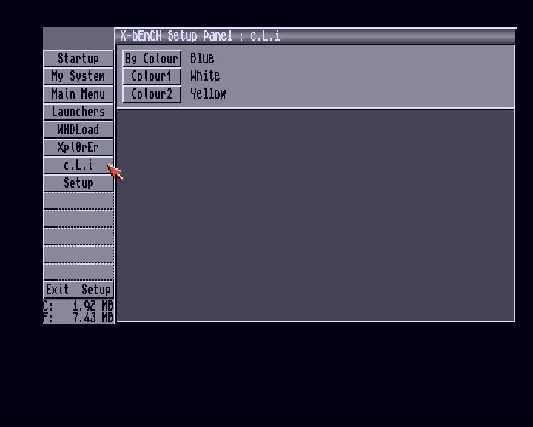
Task: Open the Setup sidebar section
Action: [78, 183]
